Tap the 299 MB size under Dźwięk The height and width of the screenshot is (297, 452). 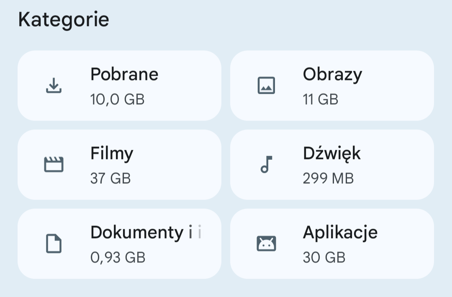[x=328, y=179]
